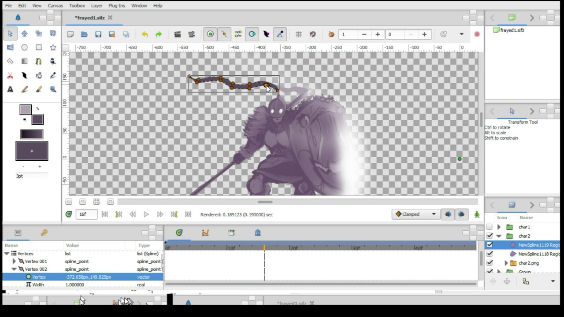
Task: Expand the char1 layer group
Action: (x=499, y=227)
